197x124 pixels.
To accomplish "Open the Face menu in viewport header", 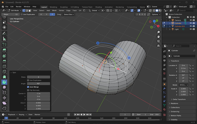I will (x=75, y=11).
